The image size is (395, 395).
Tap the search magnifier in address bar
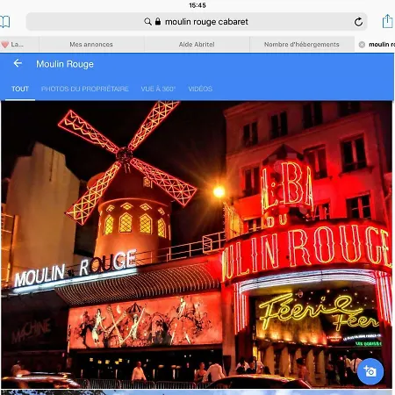pyautogui.click(x=148, y=22)
